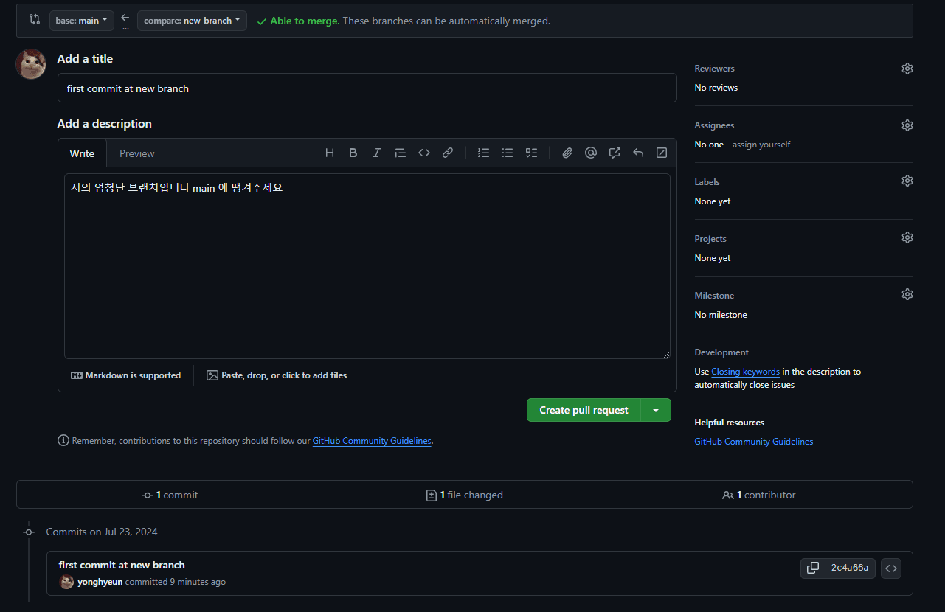Click the Able to merge status text
The height and width of the screenshot is (612, 945).
pyautogui.click(x=305, y=21)
